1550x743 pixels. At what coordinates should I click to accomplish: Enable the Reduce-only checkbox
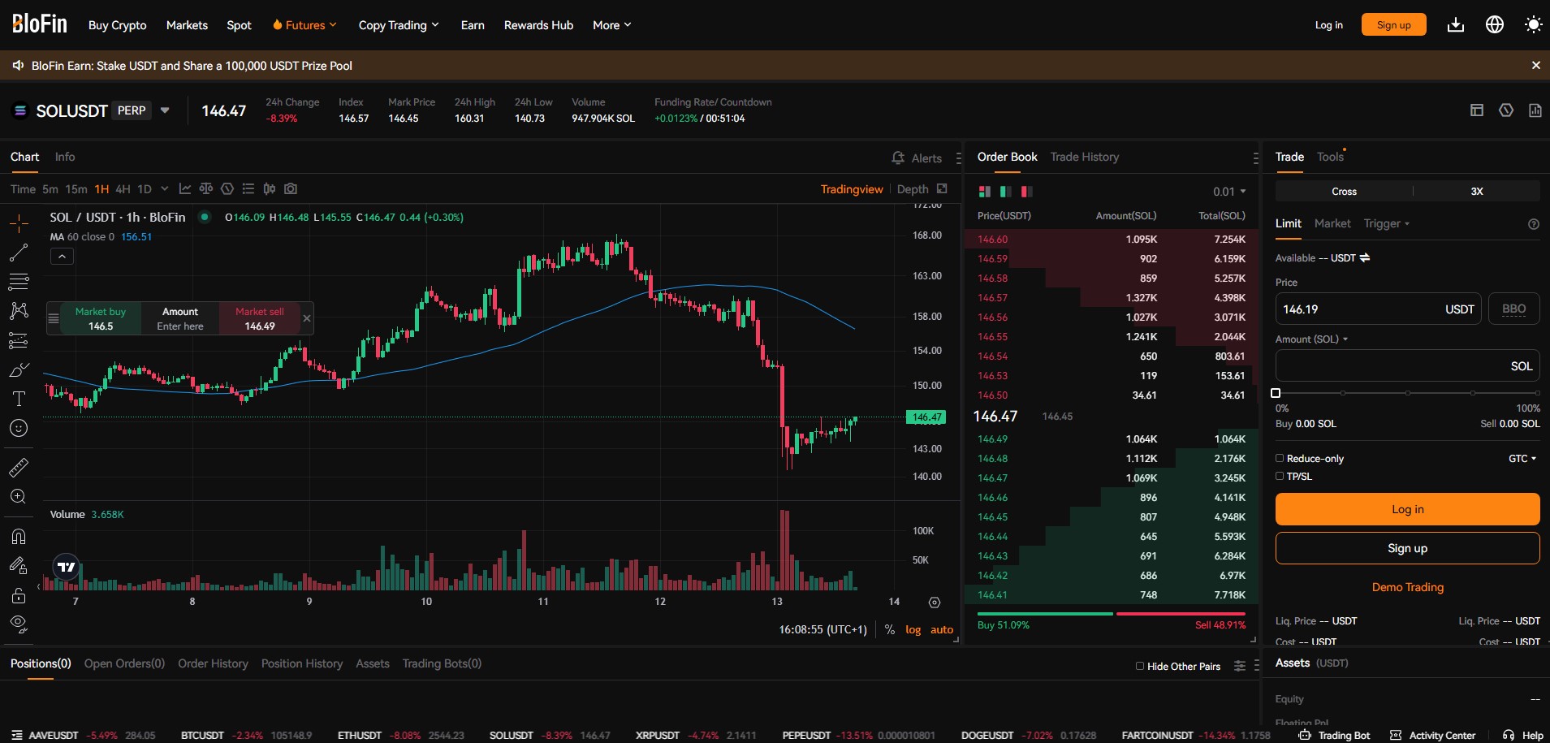1280,459
